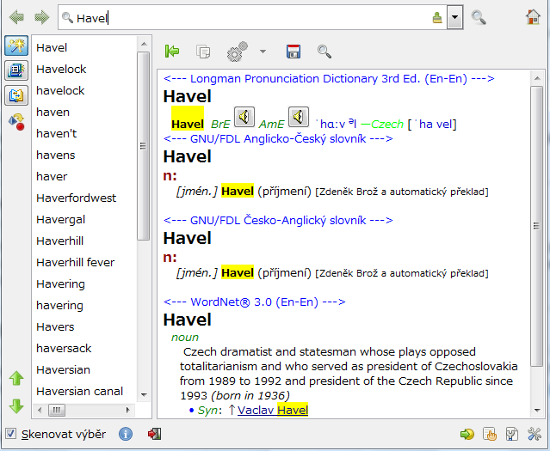Image resolution: width=550 pixels, height=451 pixels.
Task: Click the shapes with red dot sidebar icon
Action: [x=16, y=122]
